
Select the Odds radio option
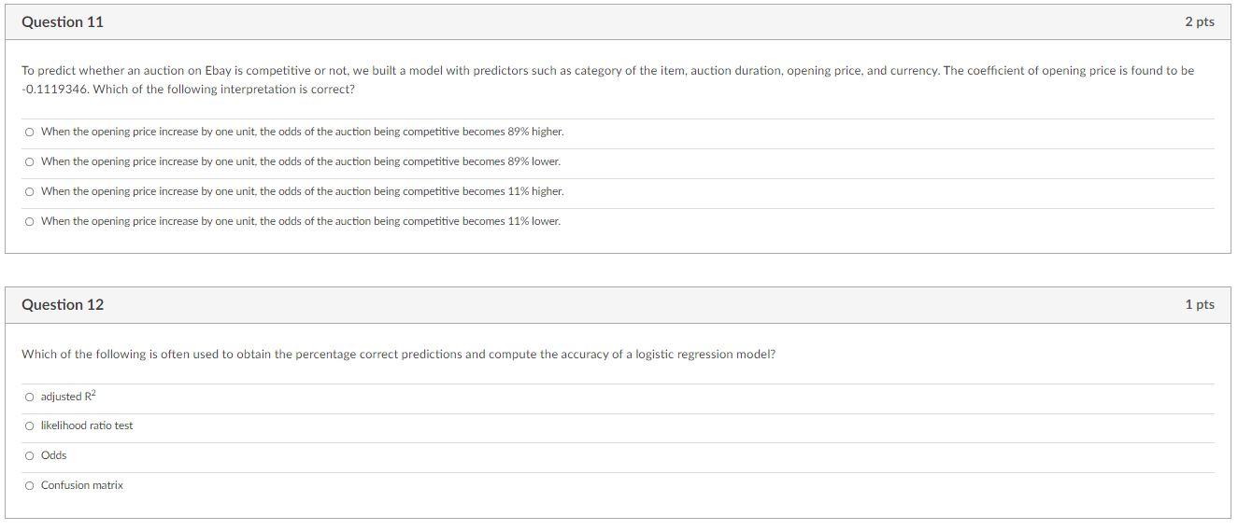coord(30,456)
